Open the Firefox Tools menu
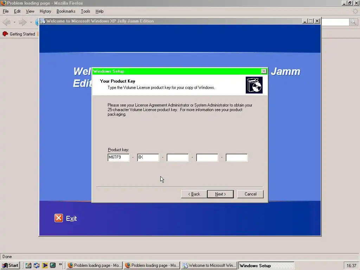Viewport: 360px width, 270px height. 85,11
